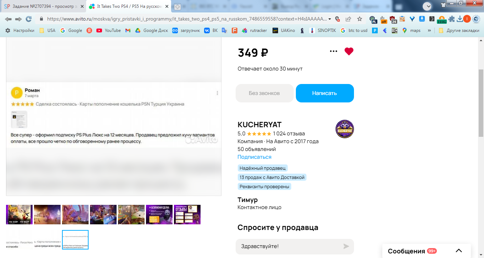Click the vertical page scrollbar

coord(481,103)
